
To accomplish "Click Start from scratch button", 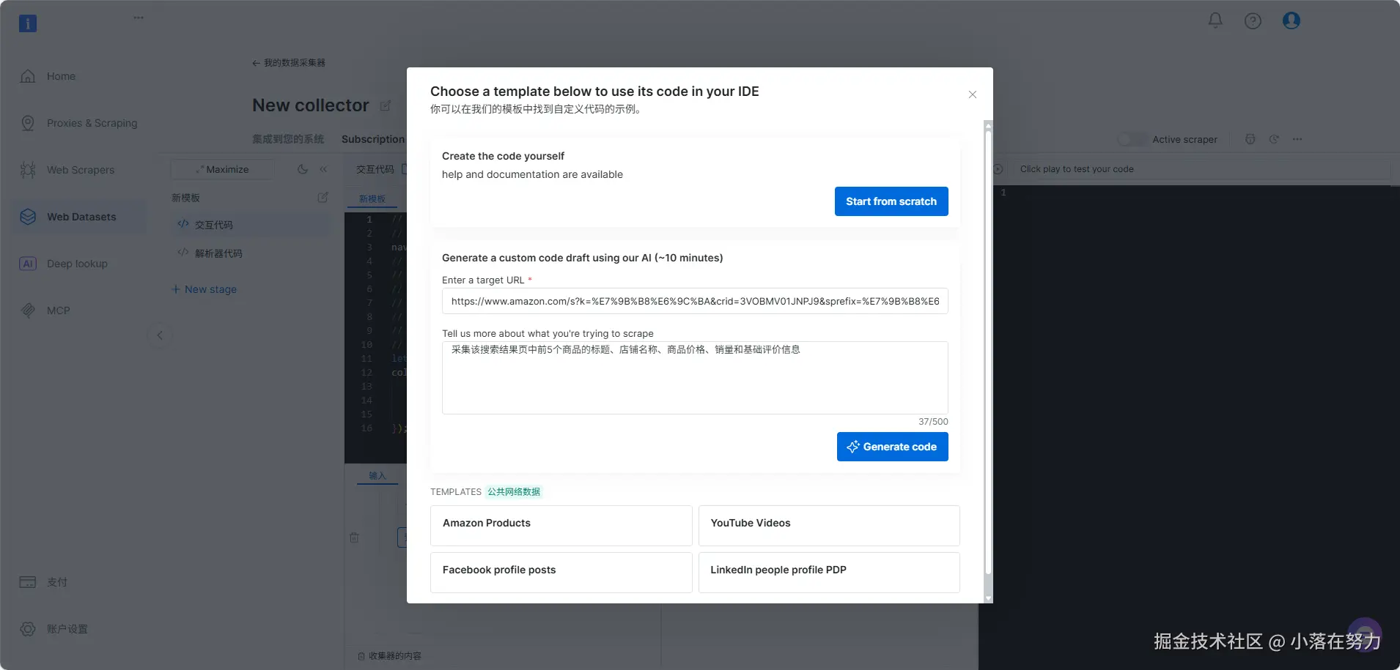I will [891, 201].
